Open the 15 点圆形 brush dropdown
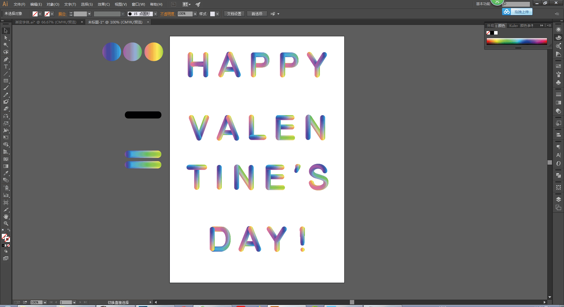Image resolution: width=564 pixels, height=307 pixels. tap(155, 14)
